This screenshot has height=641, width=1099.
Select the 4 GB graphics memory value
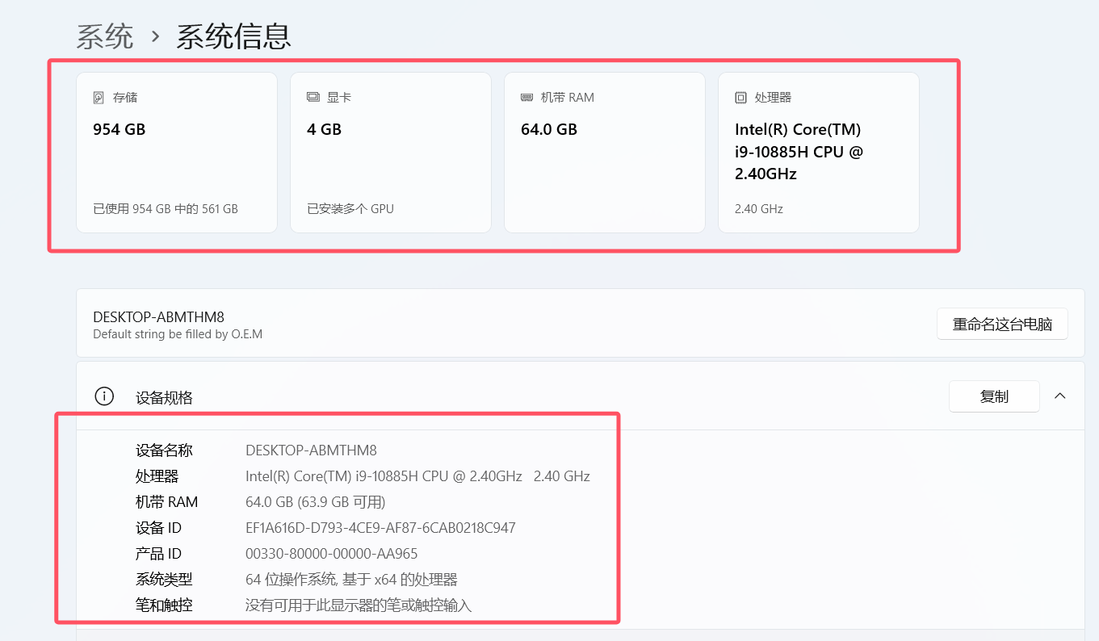click(325, 129)
